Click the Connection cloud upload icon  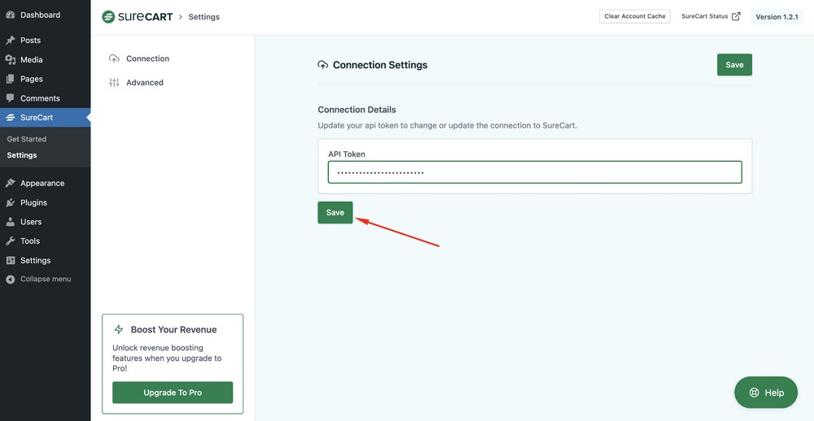point(114,59)
